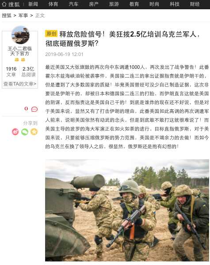The height and width of the screenshot is (265, 210).
Task: Click the soldiers training photo
Action: coord(127,210)
